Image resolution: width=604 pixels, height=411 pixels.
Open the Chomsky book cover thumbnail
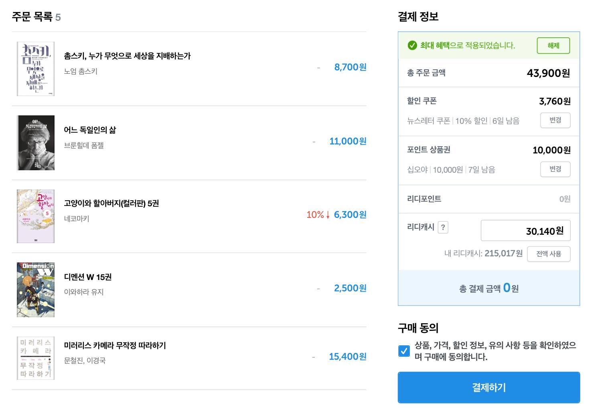36,69
